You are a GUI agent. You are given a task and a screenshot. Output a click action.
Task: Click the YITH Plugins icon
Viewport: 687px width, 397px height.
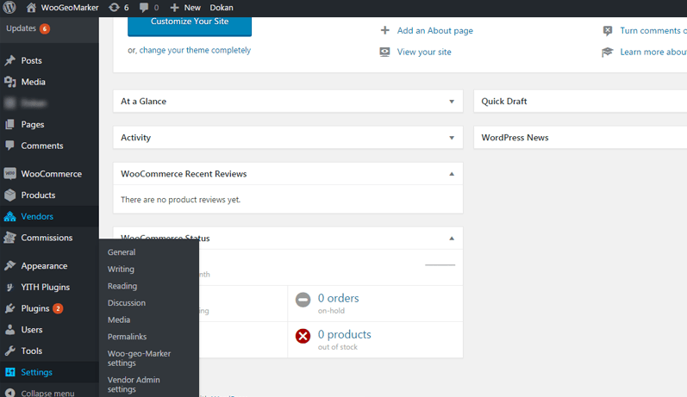click(10, 287)
